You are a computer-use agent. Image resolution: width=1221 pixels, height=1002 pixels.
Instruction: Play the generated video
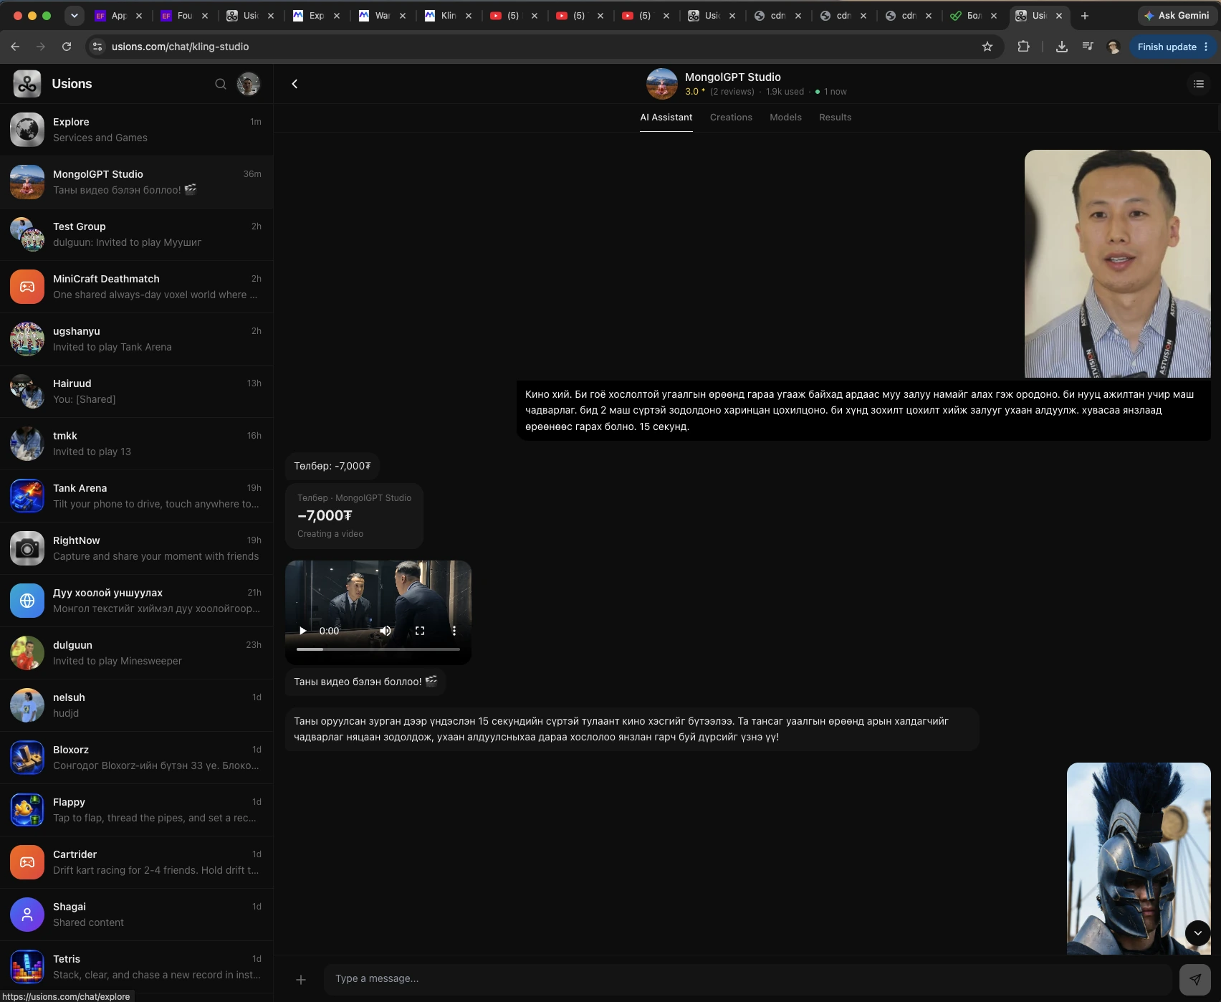pyautogui.click(x=303, y=631)
